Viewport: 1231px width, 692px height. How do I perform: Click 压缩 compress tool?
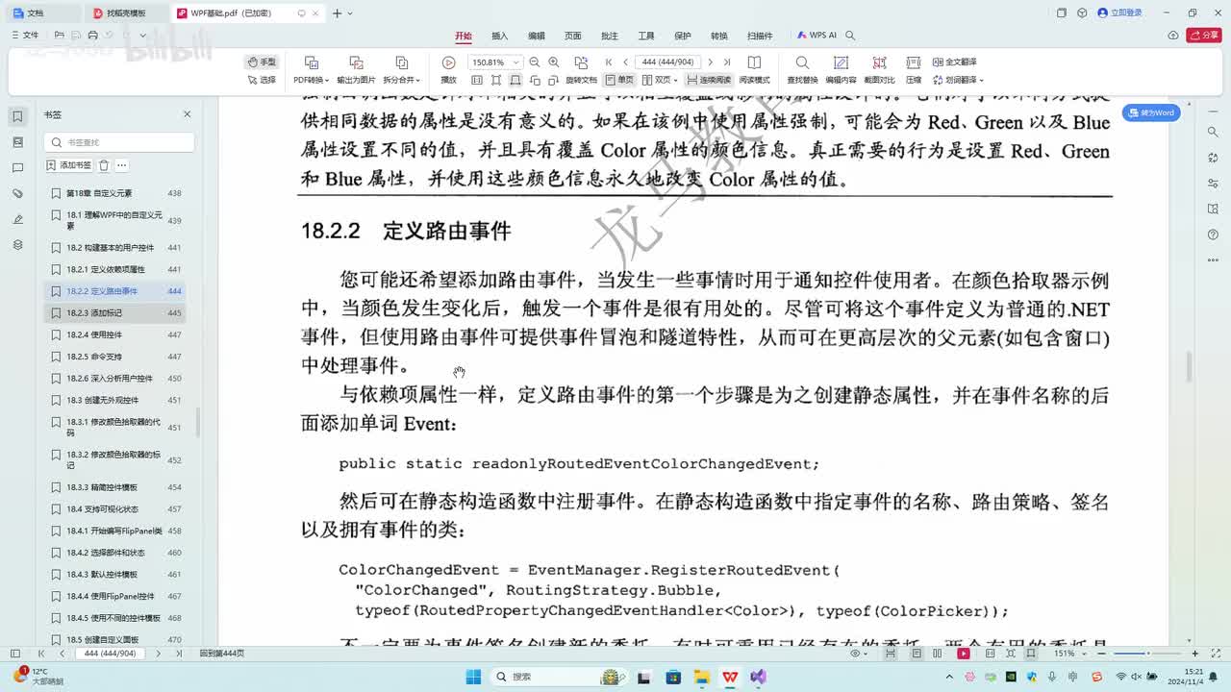(914, 70)
